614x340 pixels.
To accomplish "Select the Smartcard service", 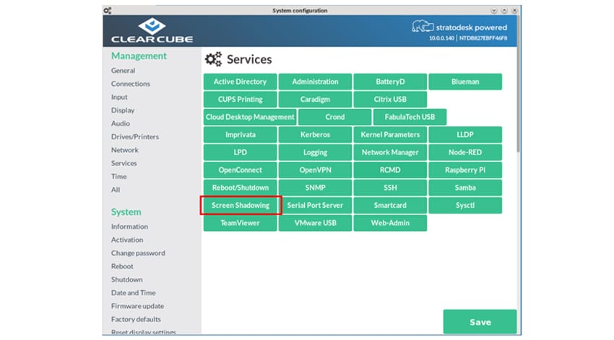I will pyautogui.click(x=390, y=205).
